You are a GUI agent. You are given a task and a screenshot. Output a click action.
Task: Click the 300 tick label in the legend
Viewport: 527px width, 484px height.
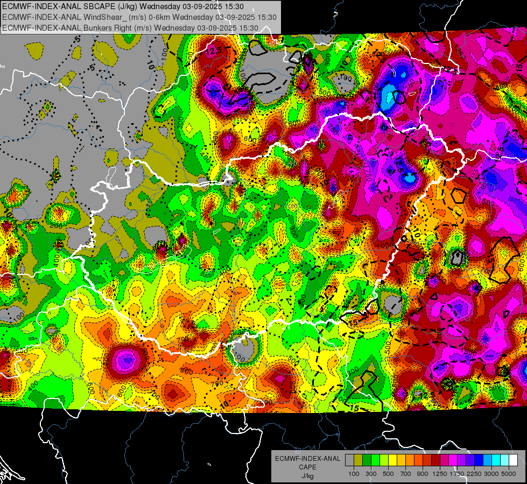point(371,474)
